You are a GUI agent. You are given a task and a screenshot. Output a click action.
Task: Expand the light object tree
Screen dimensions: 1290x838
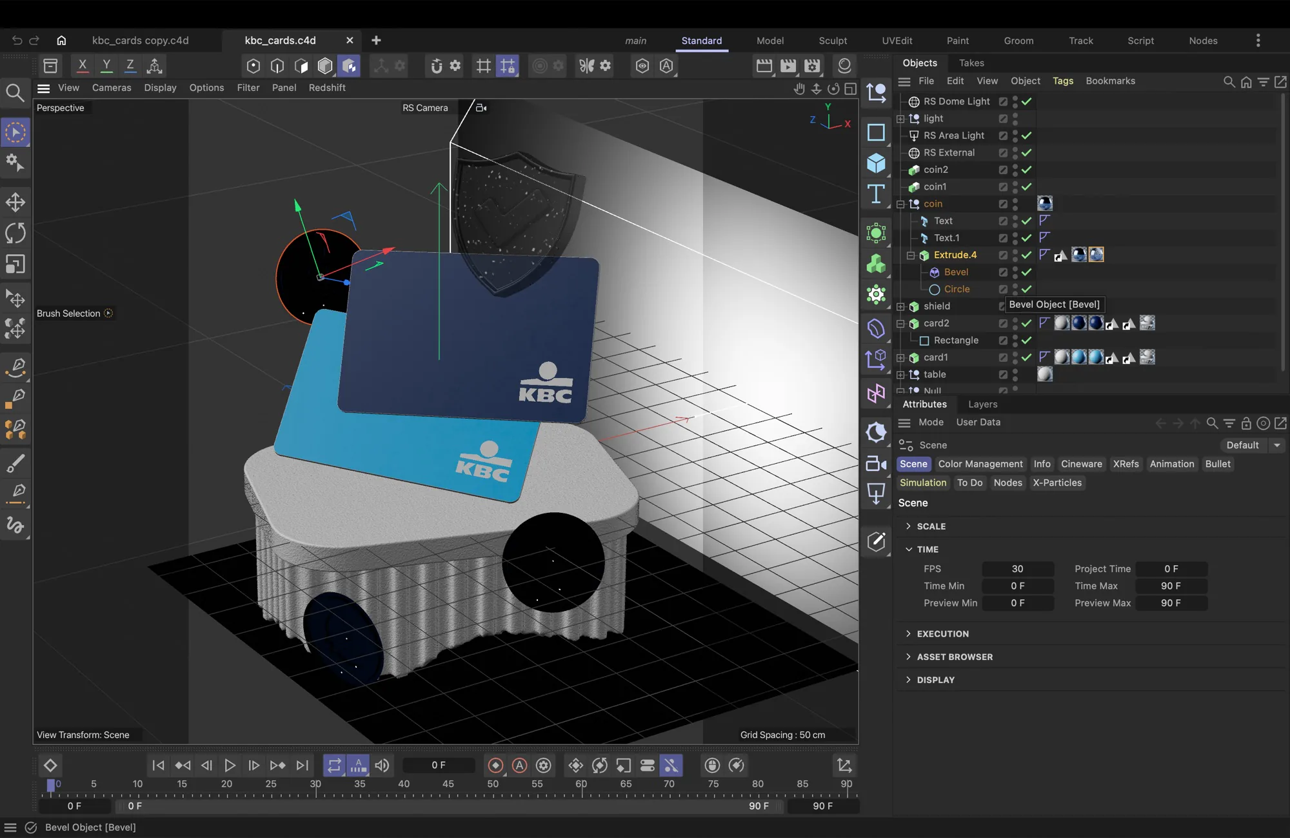(900, 119)
